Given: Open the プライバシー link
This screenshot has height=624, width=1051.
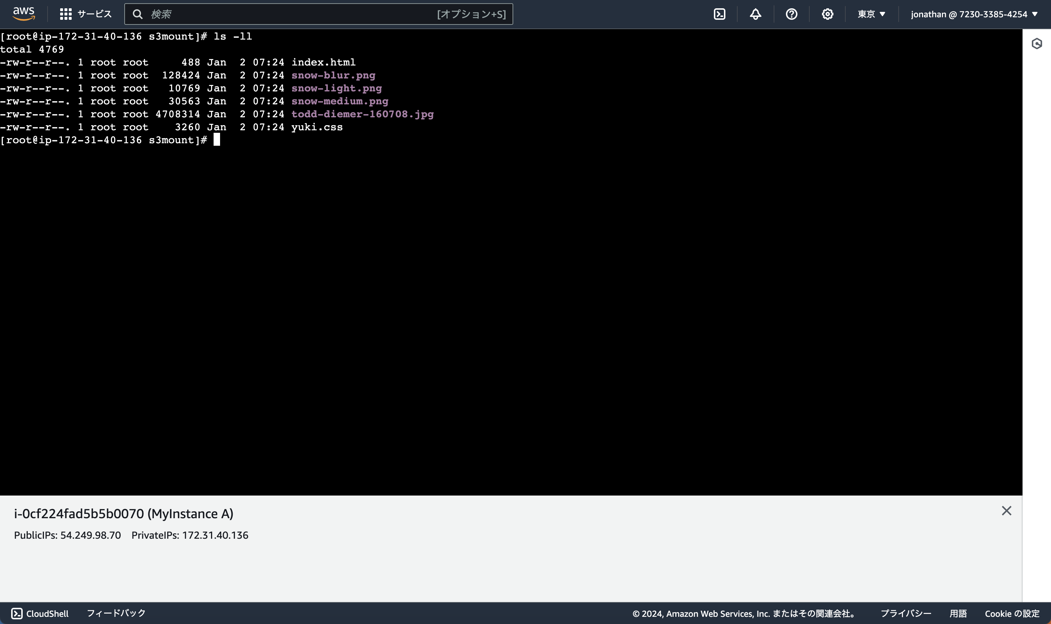Looking at the screenshot, I should (x=906, y=614).
